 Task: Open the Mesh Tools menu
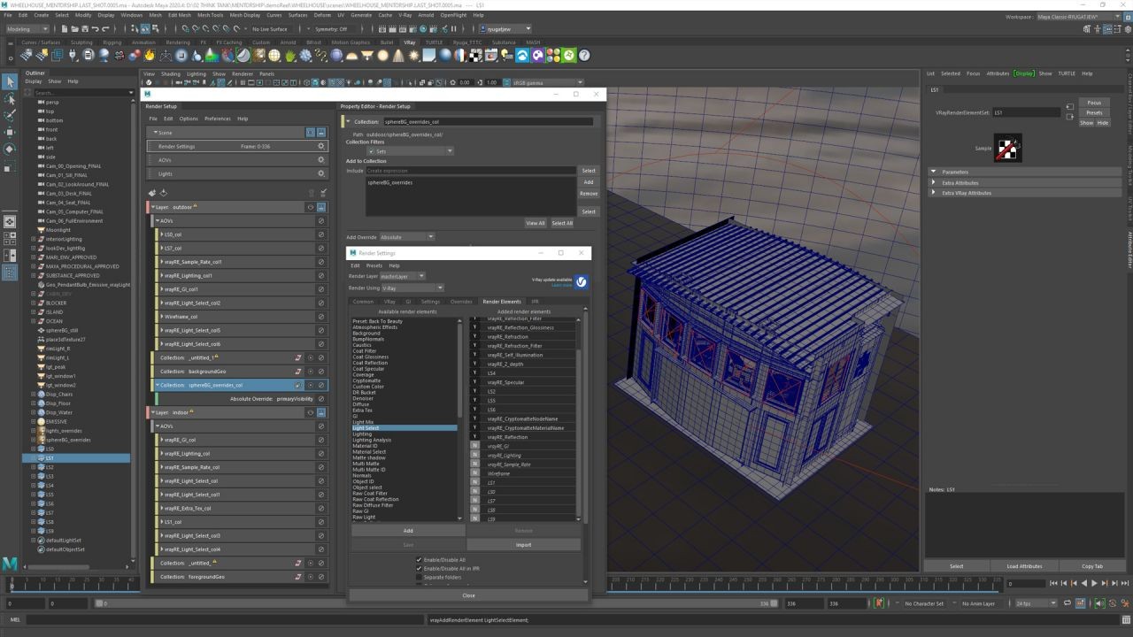(210, 15)
